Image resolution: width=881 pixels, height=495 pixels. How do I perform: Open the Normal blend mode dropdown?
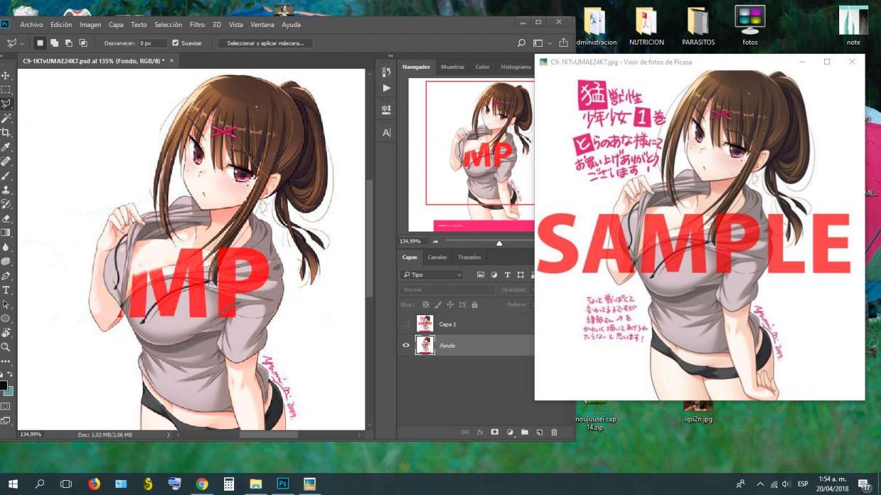448,290
